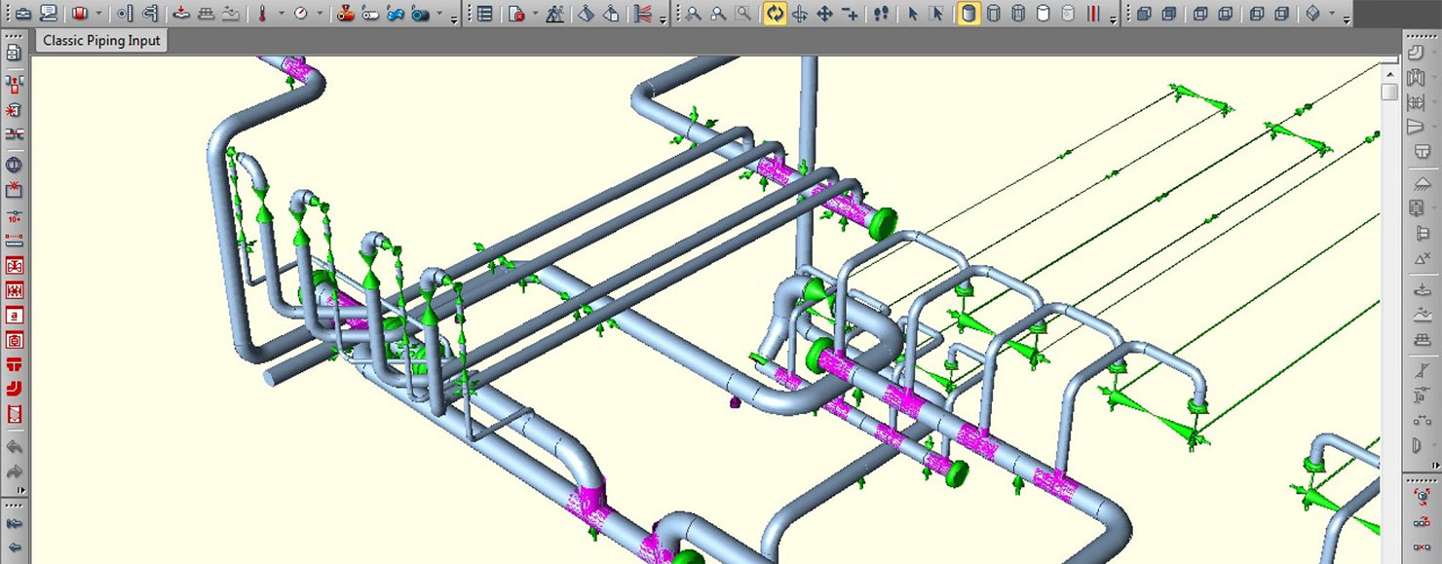Click the Walk Through footprints icon
The width and height of the screenshot is (1442, 564).
point(881,14)
